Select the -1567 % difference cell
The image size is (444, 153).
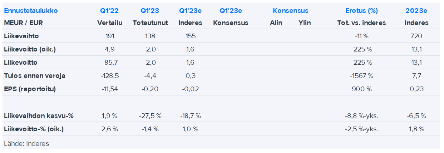coord(361,76)
